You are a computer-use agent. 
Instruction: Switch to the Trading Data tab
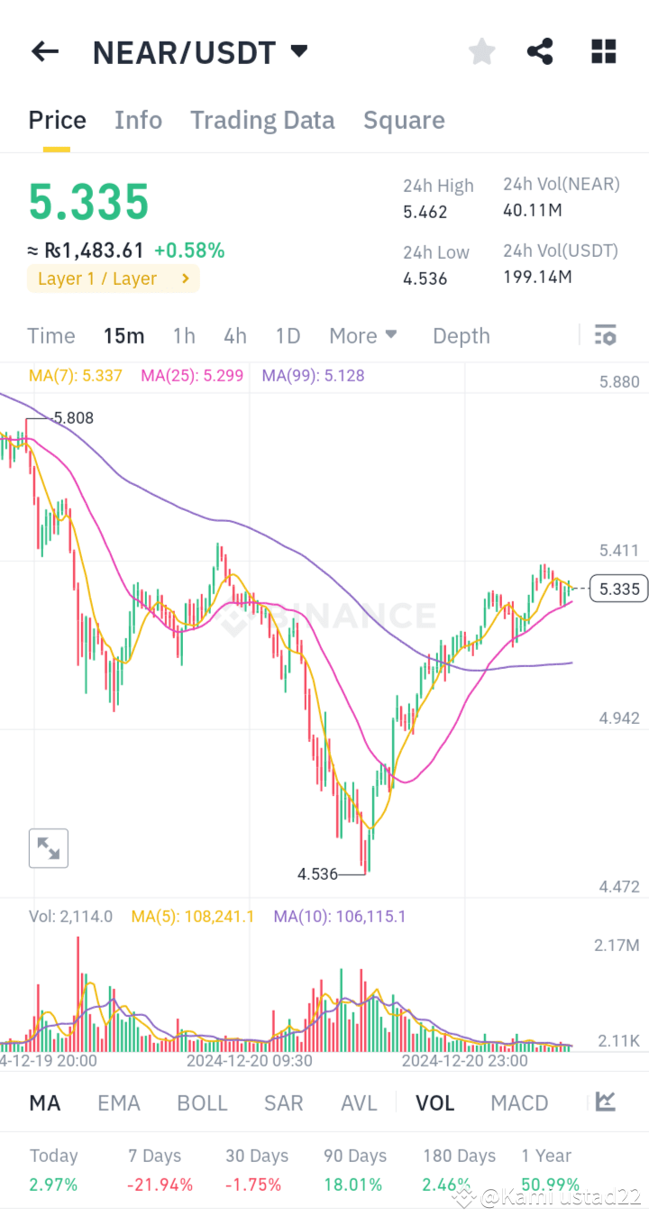pyautogui.click(x=262, y=119)
